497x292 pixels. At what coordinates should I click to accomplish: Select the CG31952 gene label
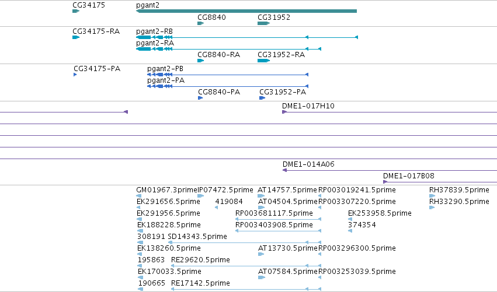274,17
